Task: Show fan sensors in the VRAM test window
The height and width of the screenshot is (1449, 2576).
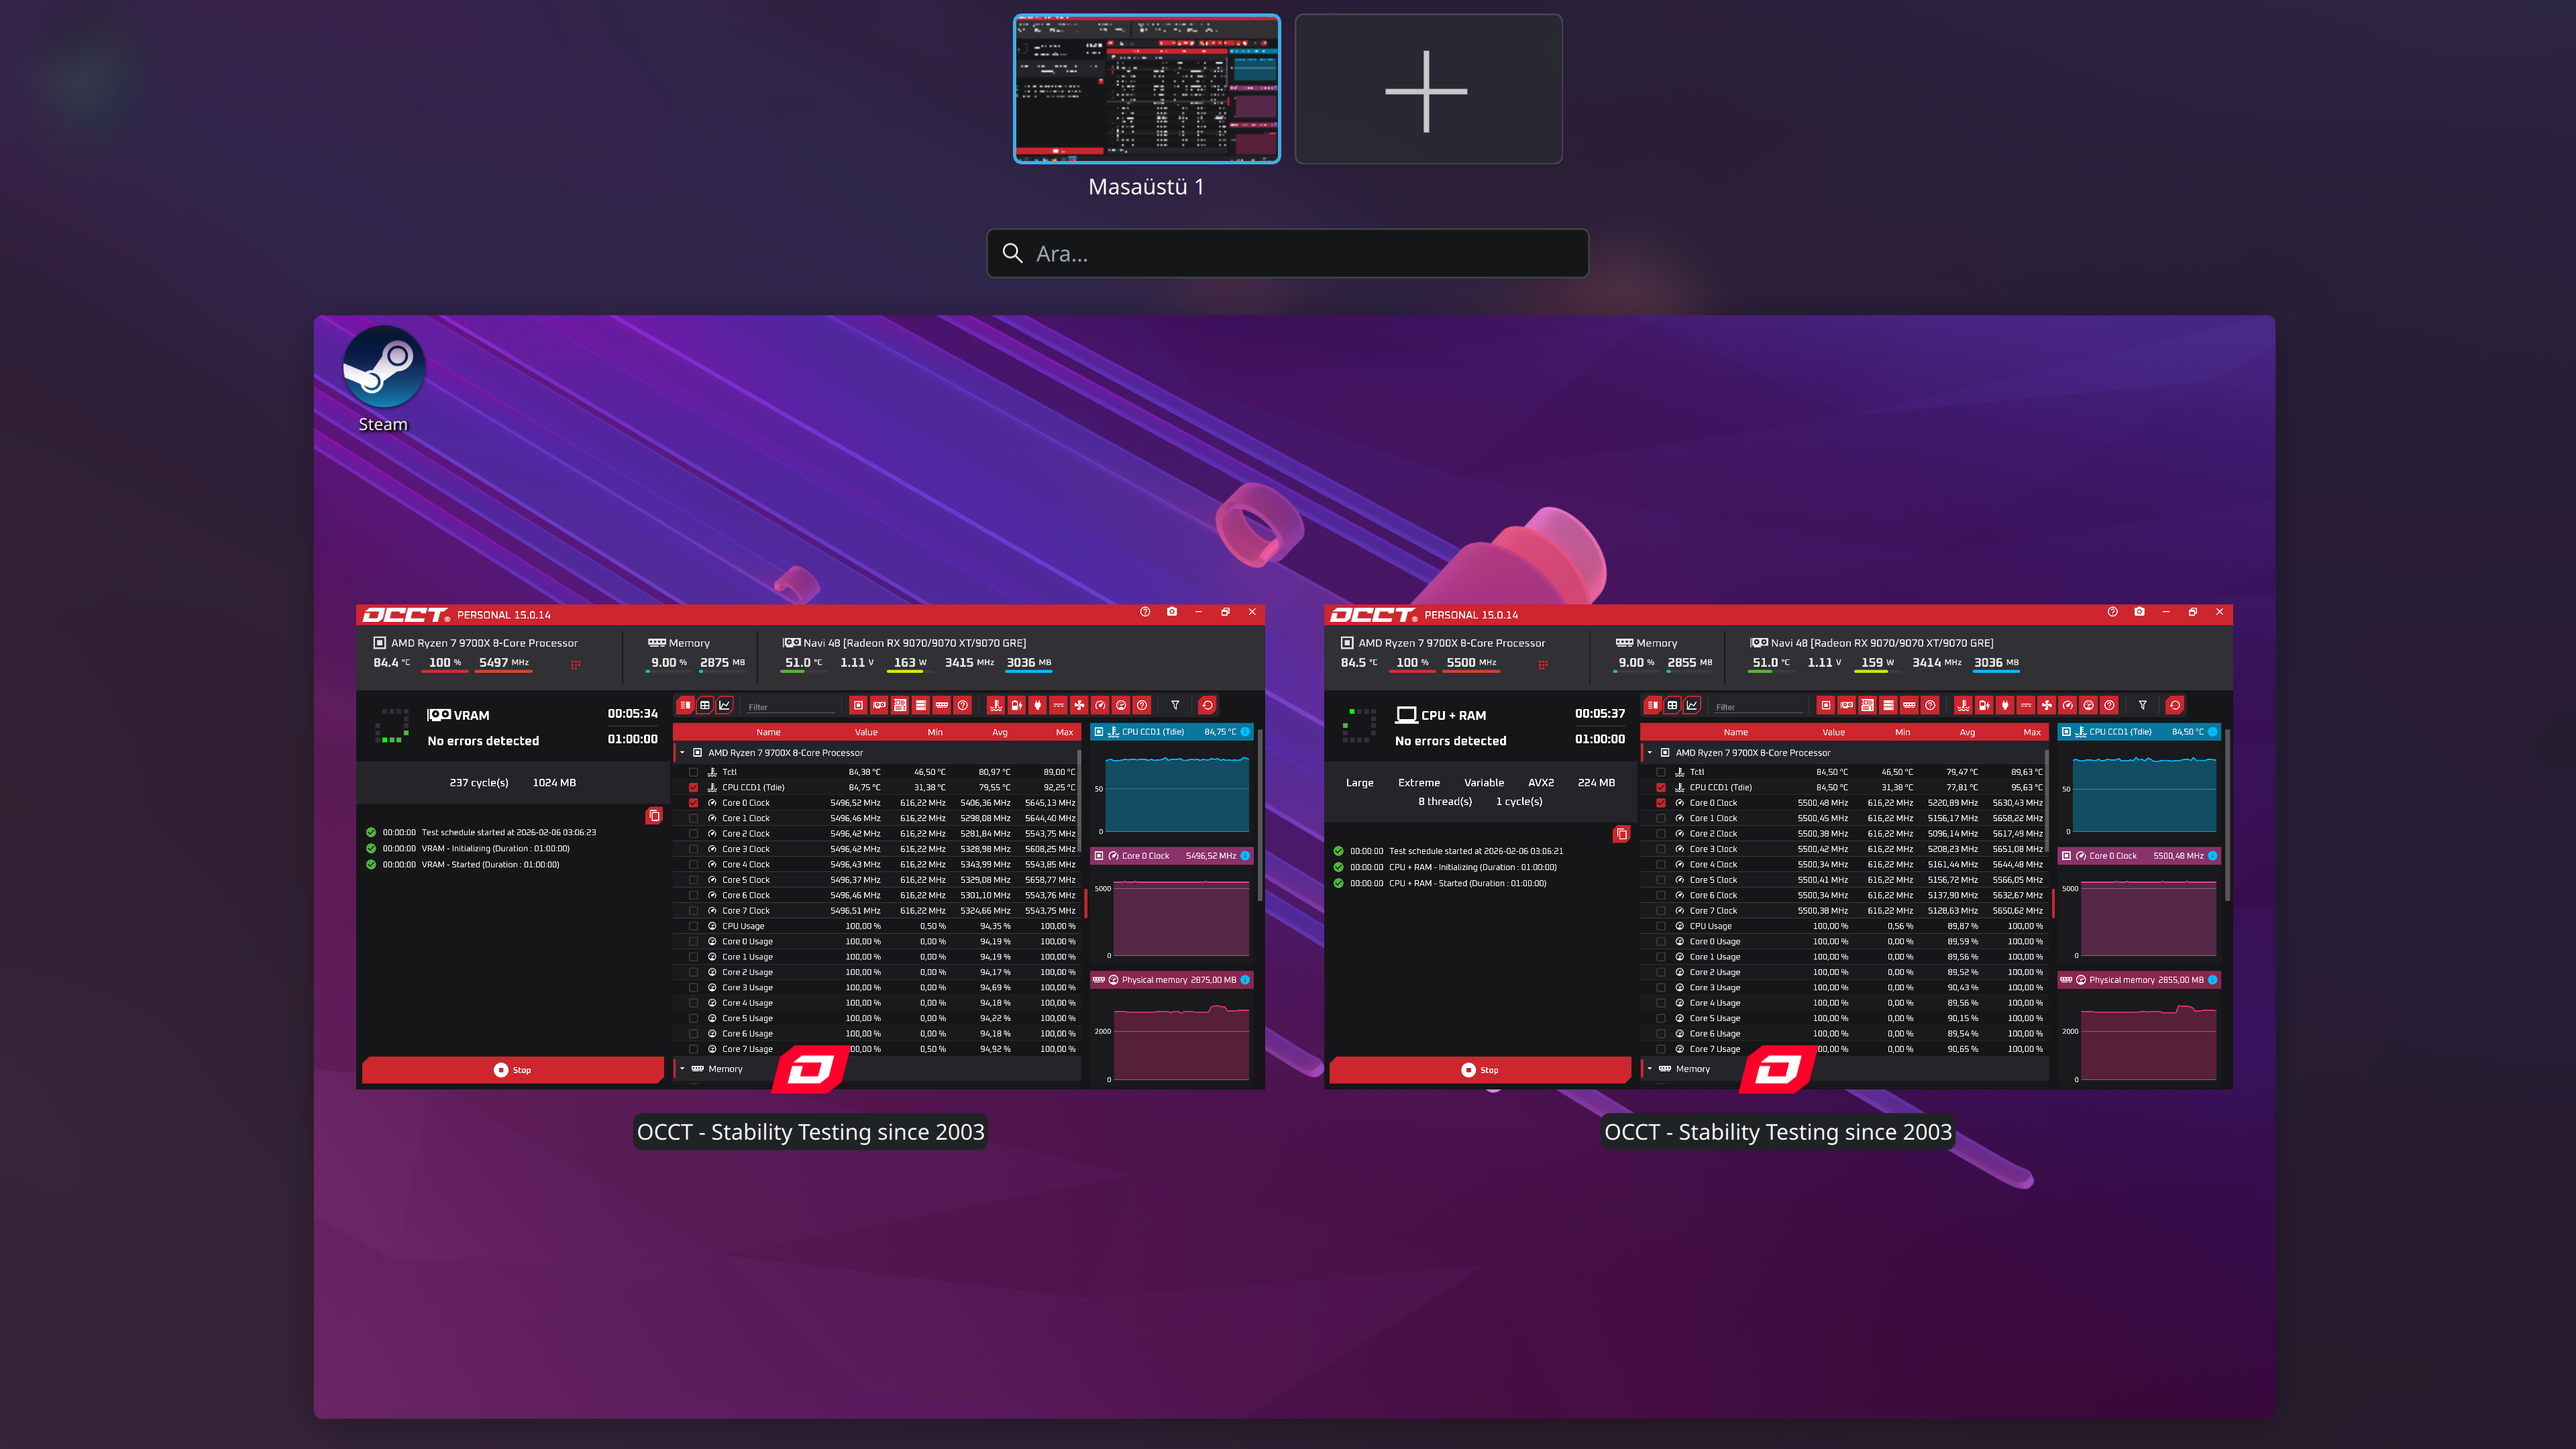Action: pyautogui.click(x=1079, y=705)
